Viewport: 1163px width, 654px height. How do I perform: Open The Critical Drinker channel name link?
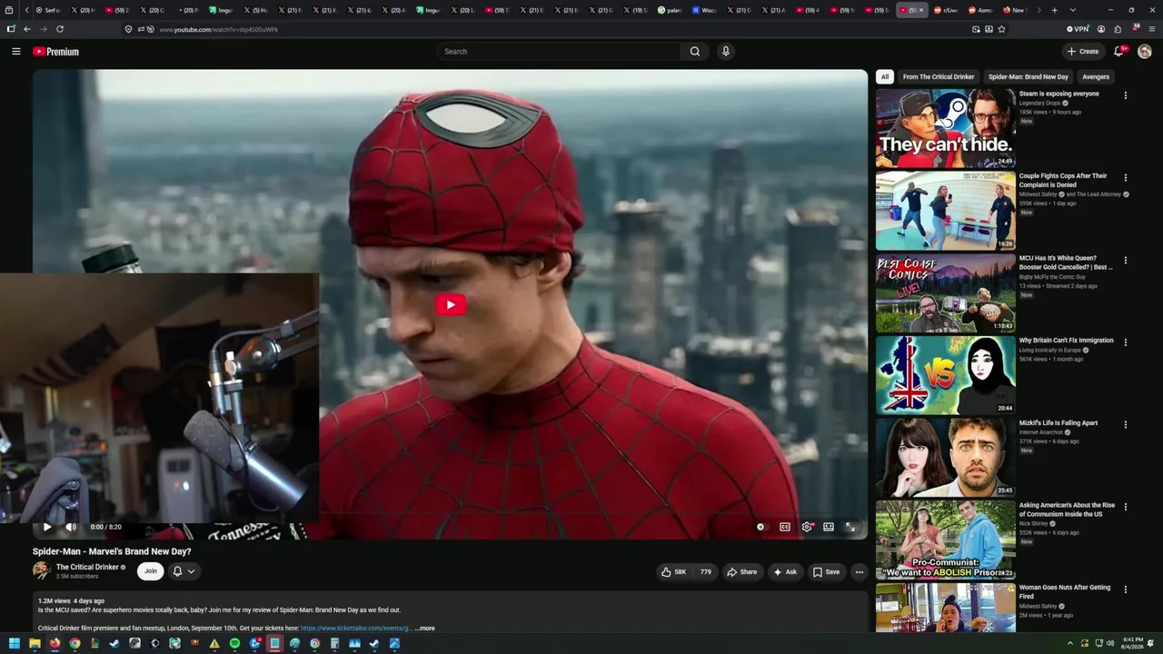tap(87, 567)
